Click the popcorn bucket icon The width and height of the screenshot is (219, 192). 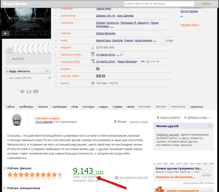(17, 120)
